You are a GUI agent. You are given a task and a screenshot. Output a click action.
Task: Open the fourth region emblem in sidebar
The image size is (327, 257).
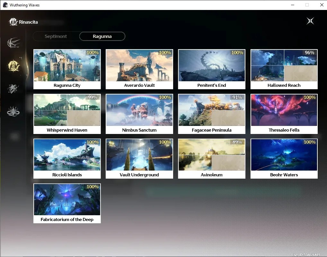13,111
